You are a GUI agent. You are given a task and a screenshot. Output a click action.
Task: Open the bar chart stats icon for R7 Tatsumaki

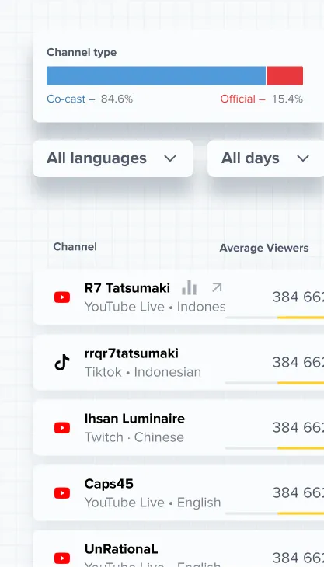pyautogui.click(x=189, y=288)
